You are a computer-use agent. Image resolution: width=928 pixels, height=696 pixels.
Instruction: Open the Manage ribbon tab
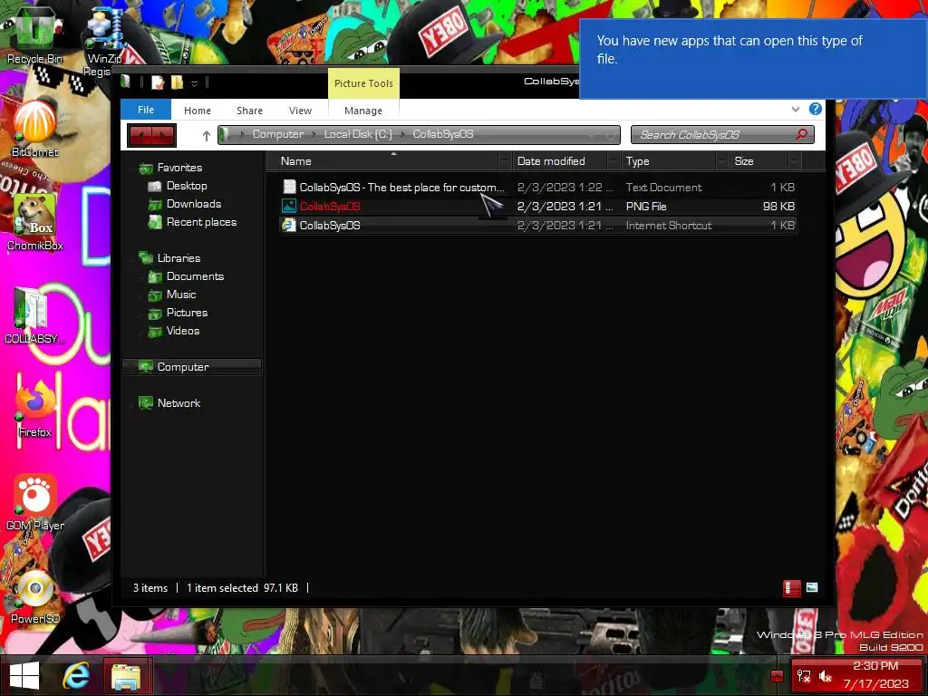point(363,111)
